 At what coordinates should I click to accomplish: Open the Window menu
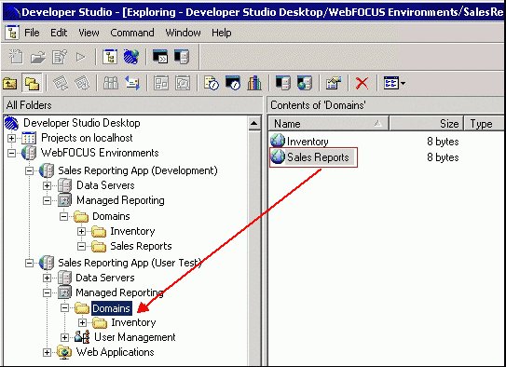(x=183, y=33)
